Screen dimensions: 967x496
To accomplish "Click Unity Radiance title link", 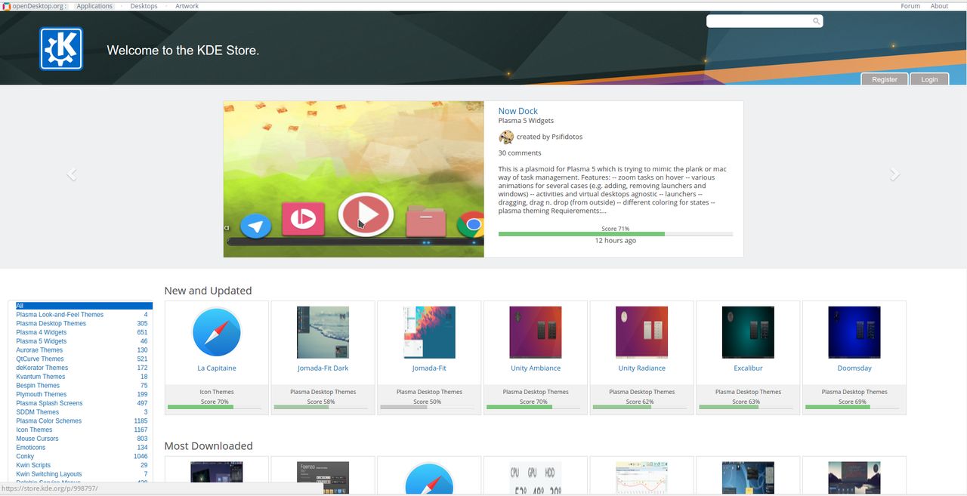I will pos(642,368).
